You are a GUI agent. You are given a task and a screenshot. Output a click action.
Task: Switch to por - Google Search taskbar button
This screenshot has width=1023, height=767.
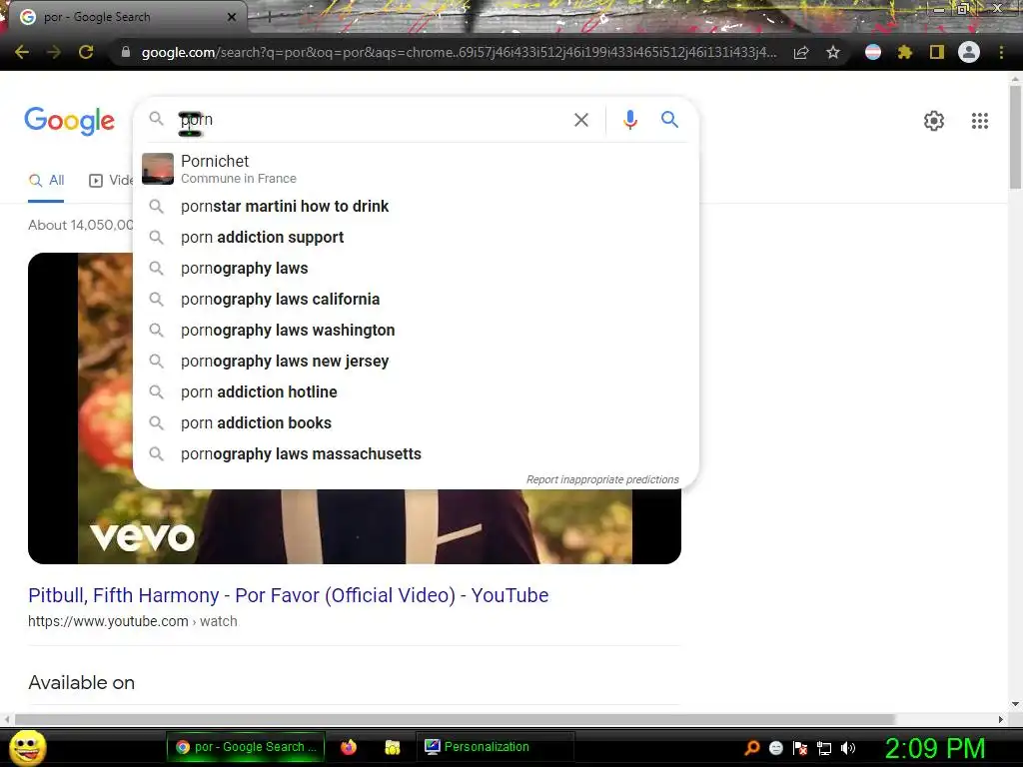(246, 747)
